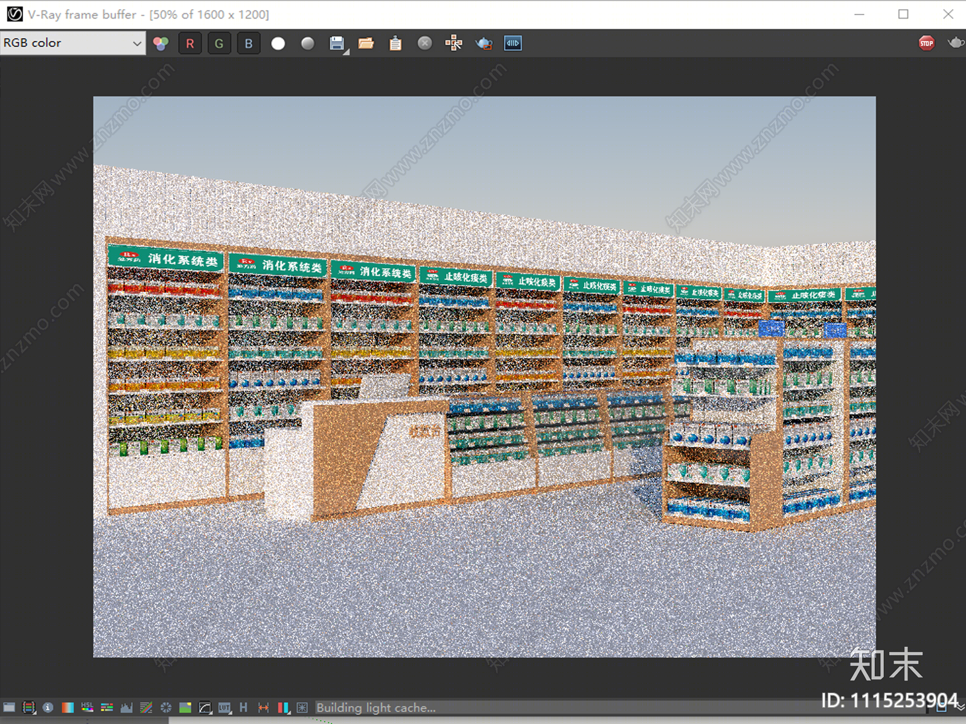
Task: Toggle white balance color correction icon
Action: point(68,707)
